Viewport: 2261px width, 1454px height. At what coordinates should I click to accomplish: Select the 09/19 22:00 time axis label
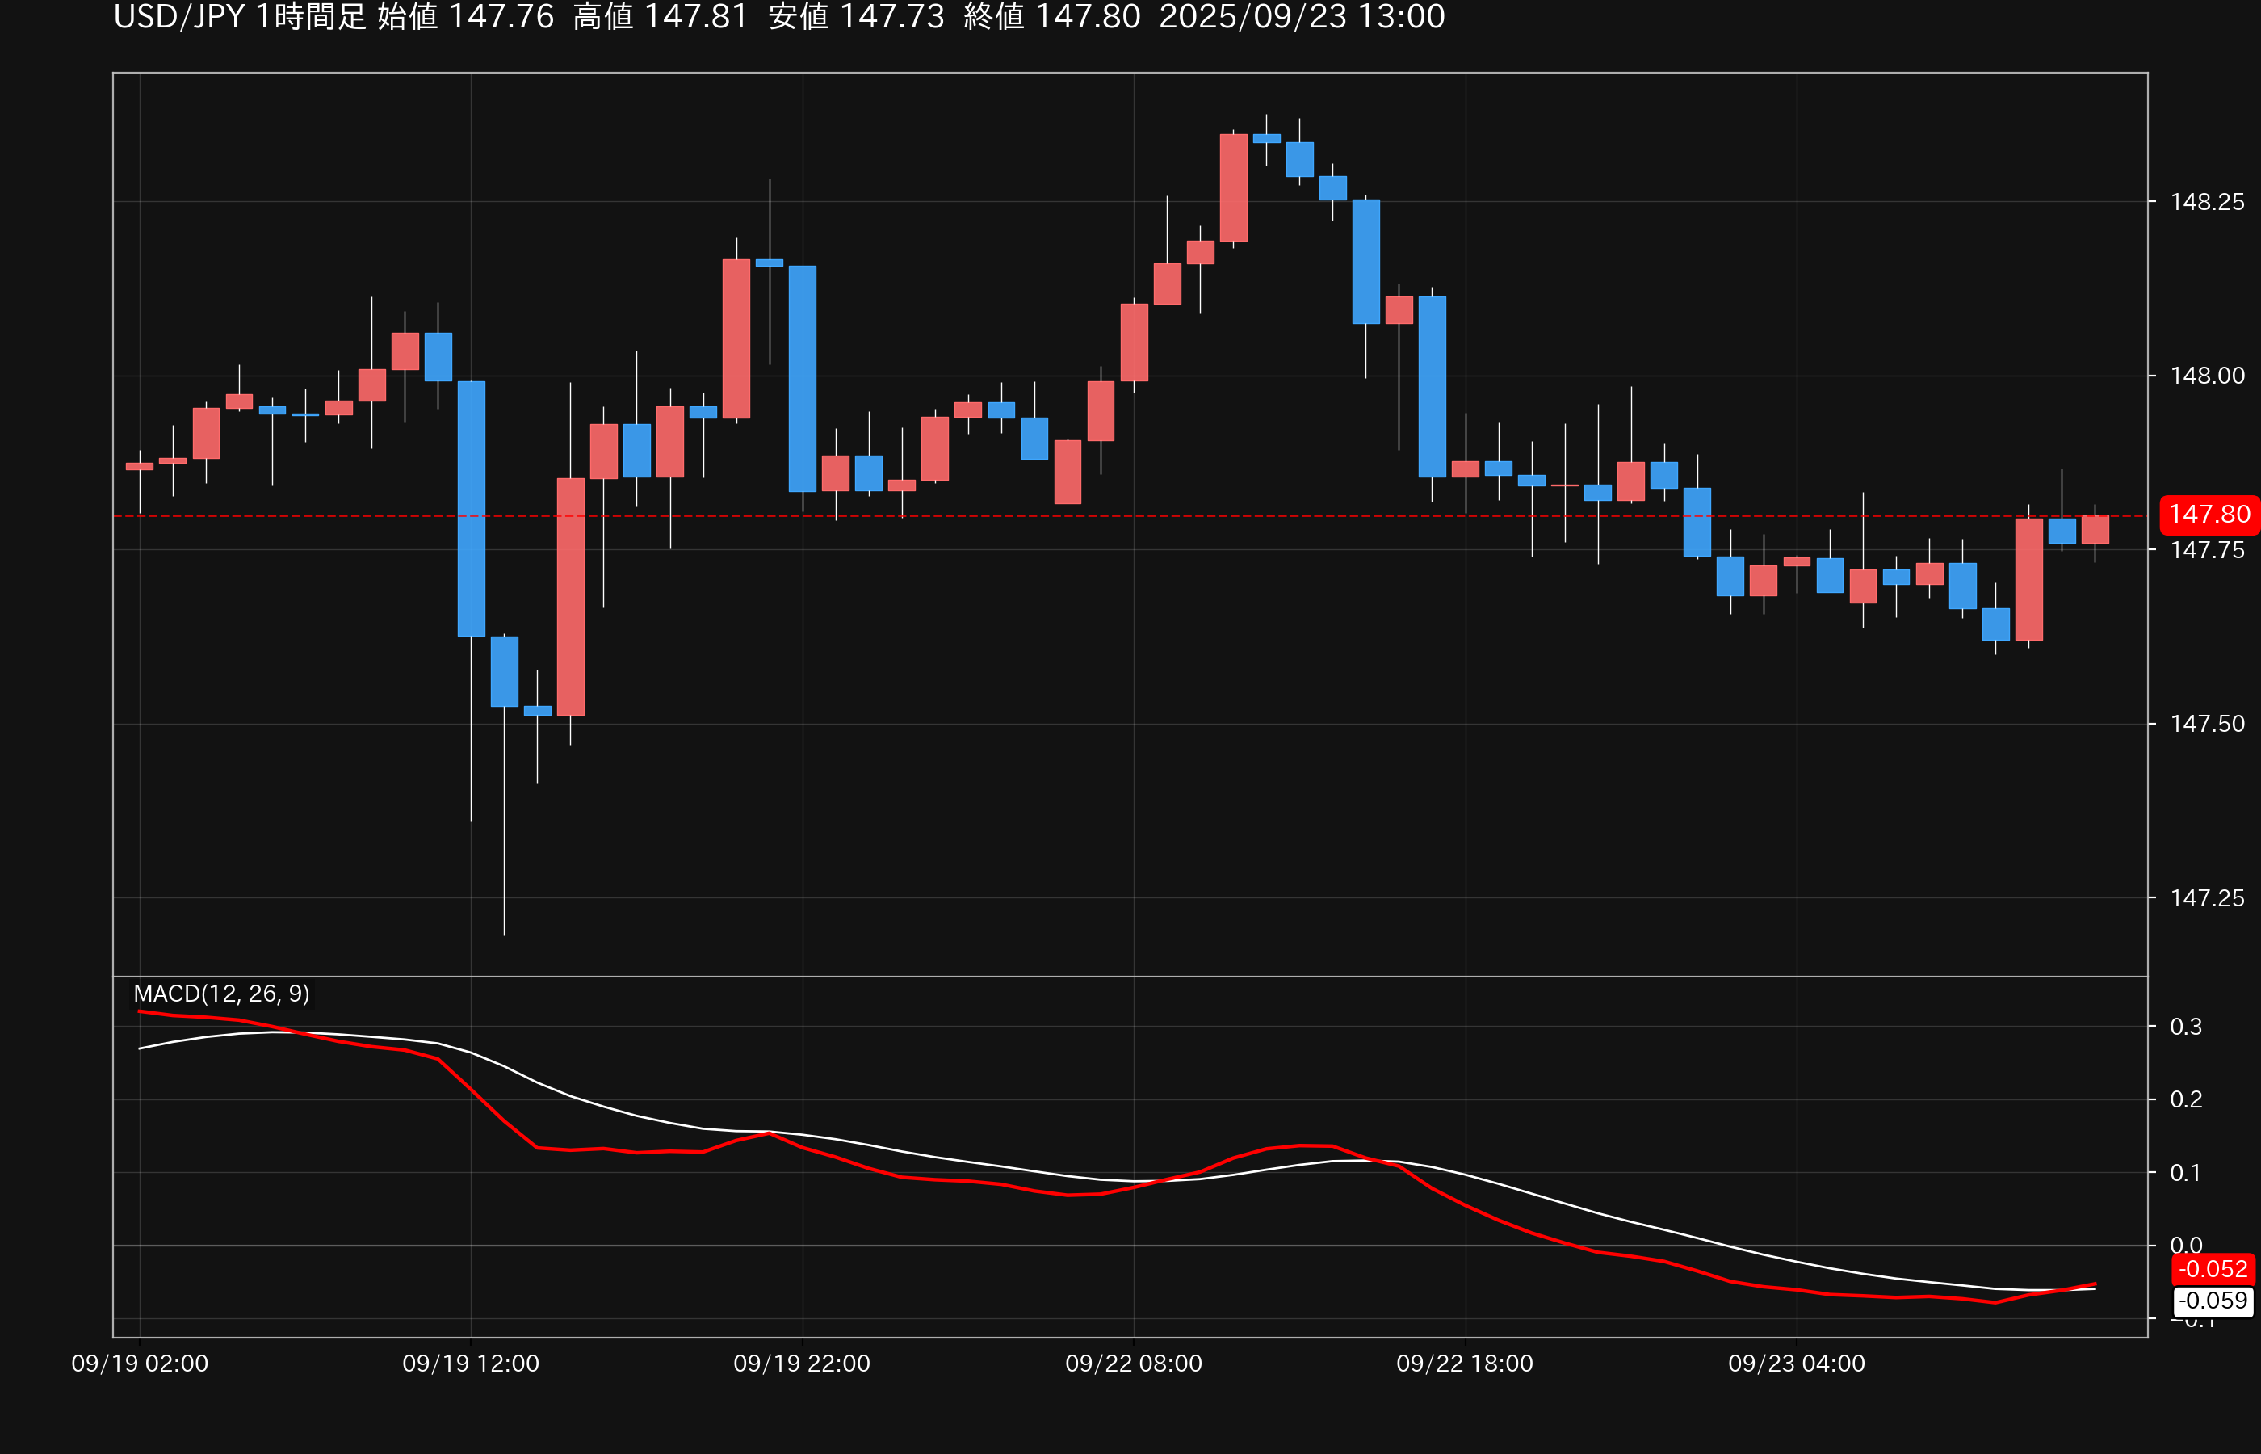tap(802, 1364)
